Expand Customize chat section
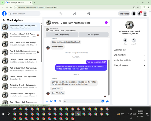Screen dimensions: 151x121 pyautogui.click(x=130, y=50)
